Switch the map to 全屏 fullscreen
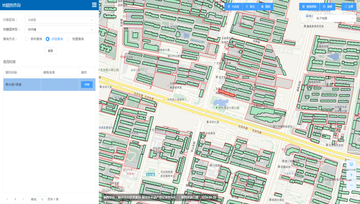Screen dimensions: 360x204 click(x=349, y=7)
